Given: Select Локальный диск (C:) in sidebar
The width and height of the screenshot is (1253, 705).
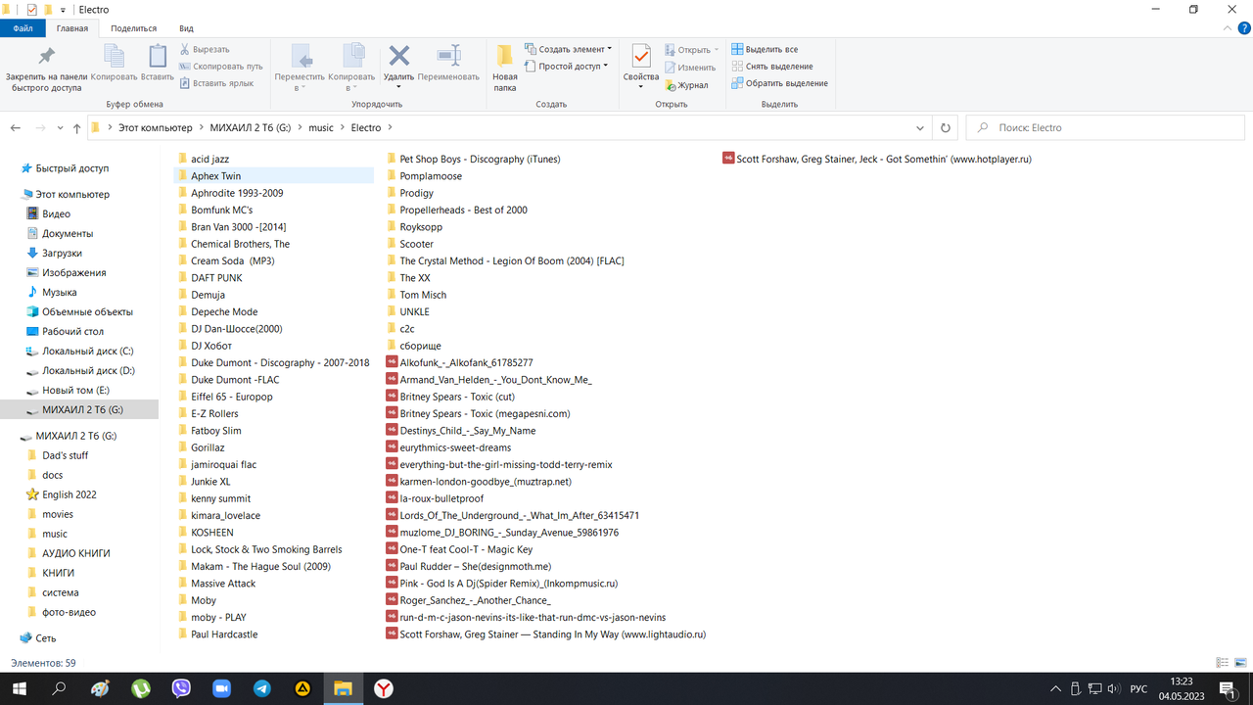Looking at the screenshot, I should pyautogui.click(x=88, y=351).
